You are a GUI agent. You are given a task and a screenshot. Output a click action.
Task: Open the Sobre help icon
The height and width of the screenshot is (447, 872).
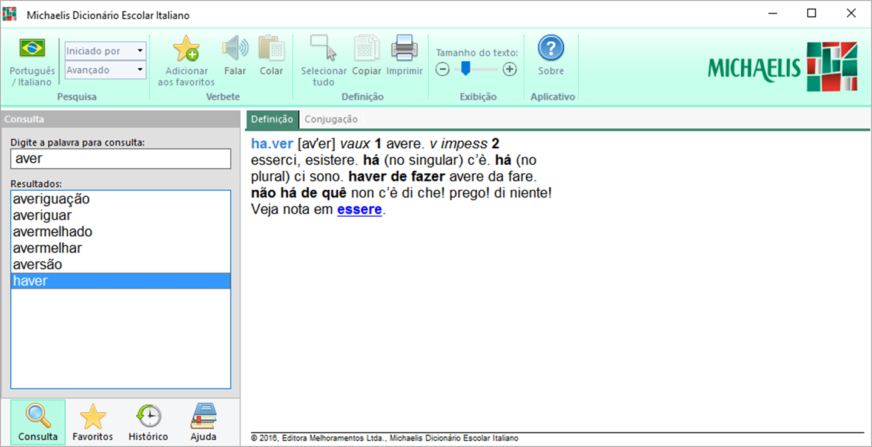(x=551, y=48)
